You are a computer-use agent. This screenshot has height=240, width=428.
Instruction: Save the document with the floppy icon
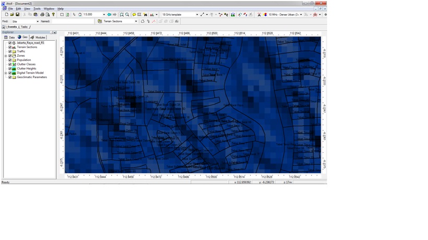[17, 15]
